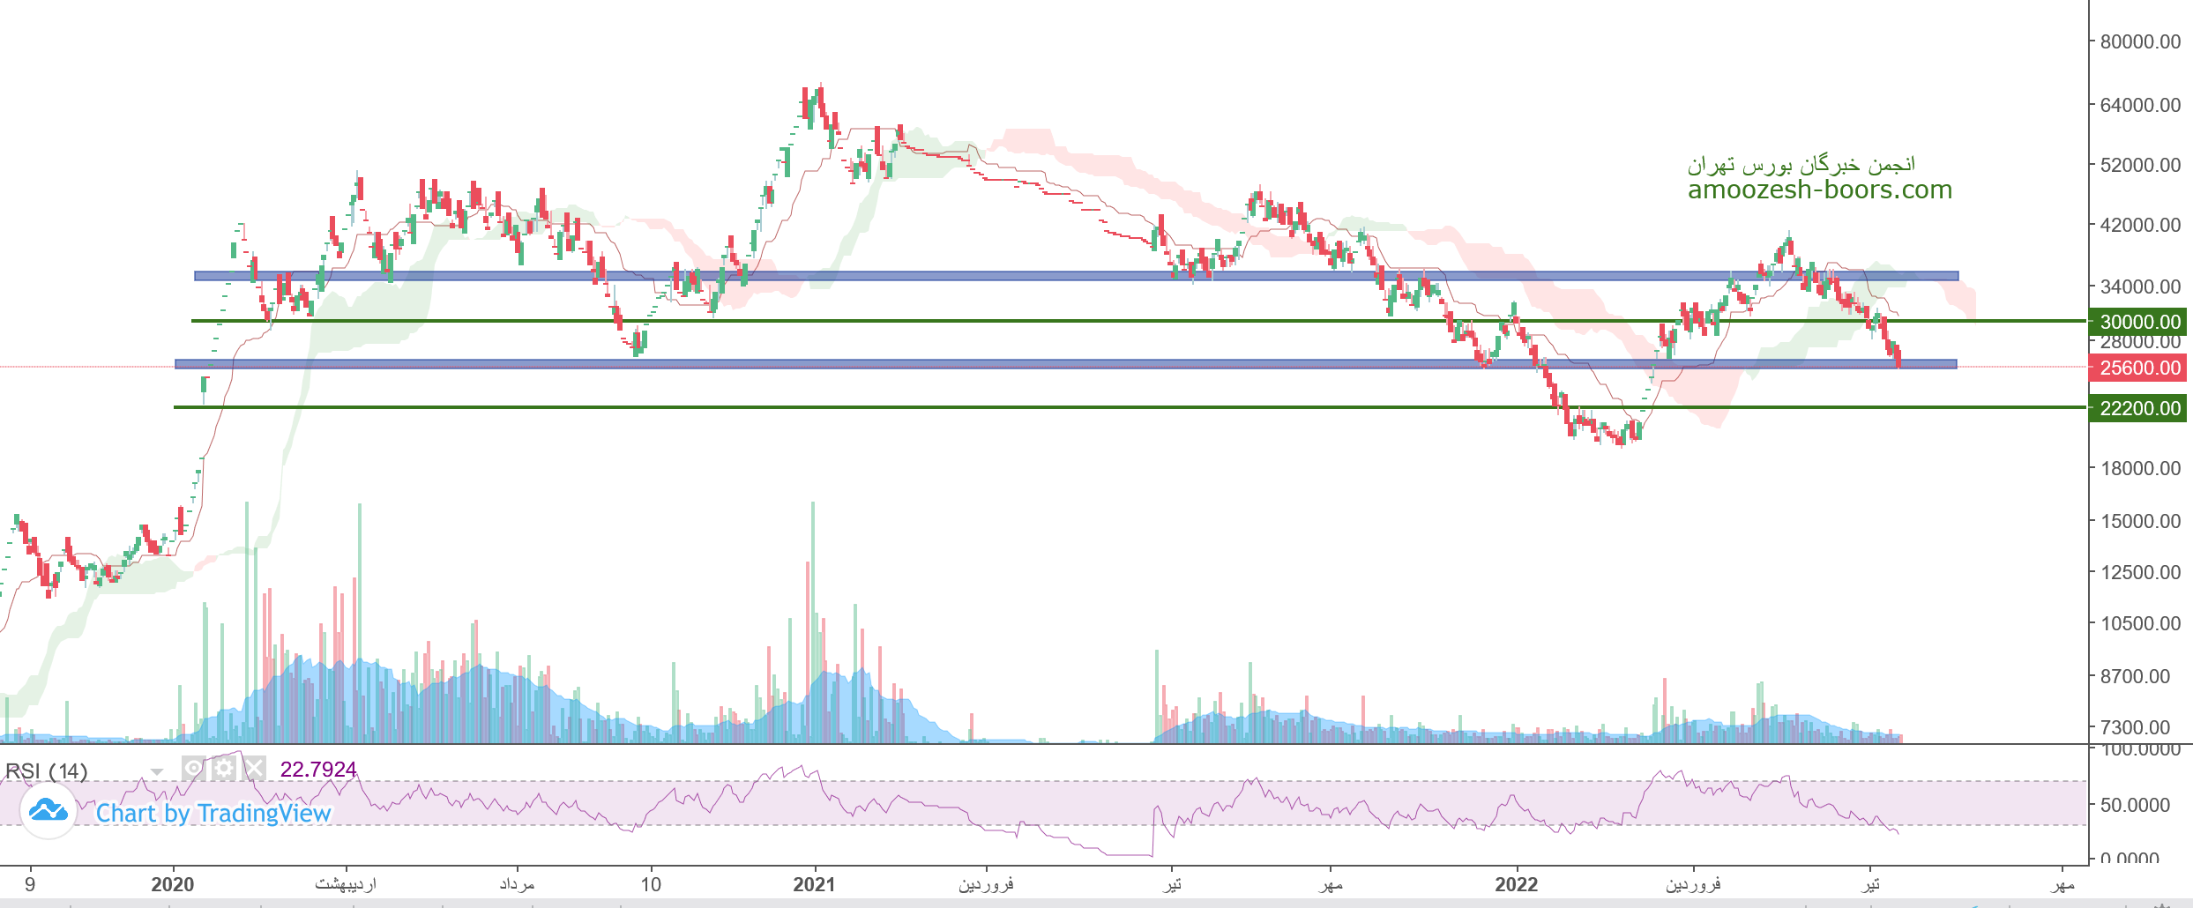Screen dimensions: 2193x908
Task: Click the TradingView cloud logo
Action: (48, 811)
